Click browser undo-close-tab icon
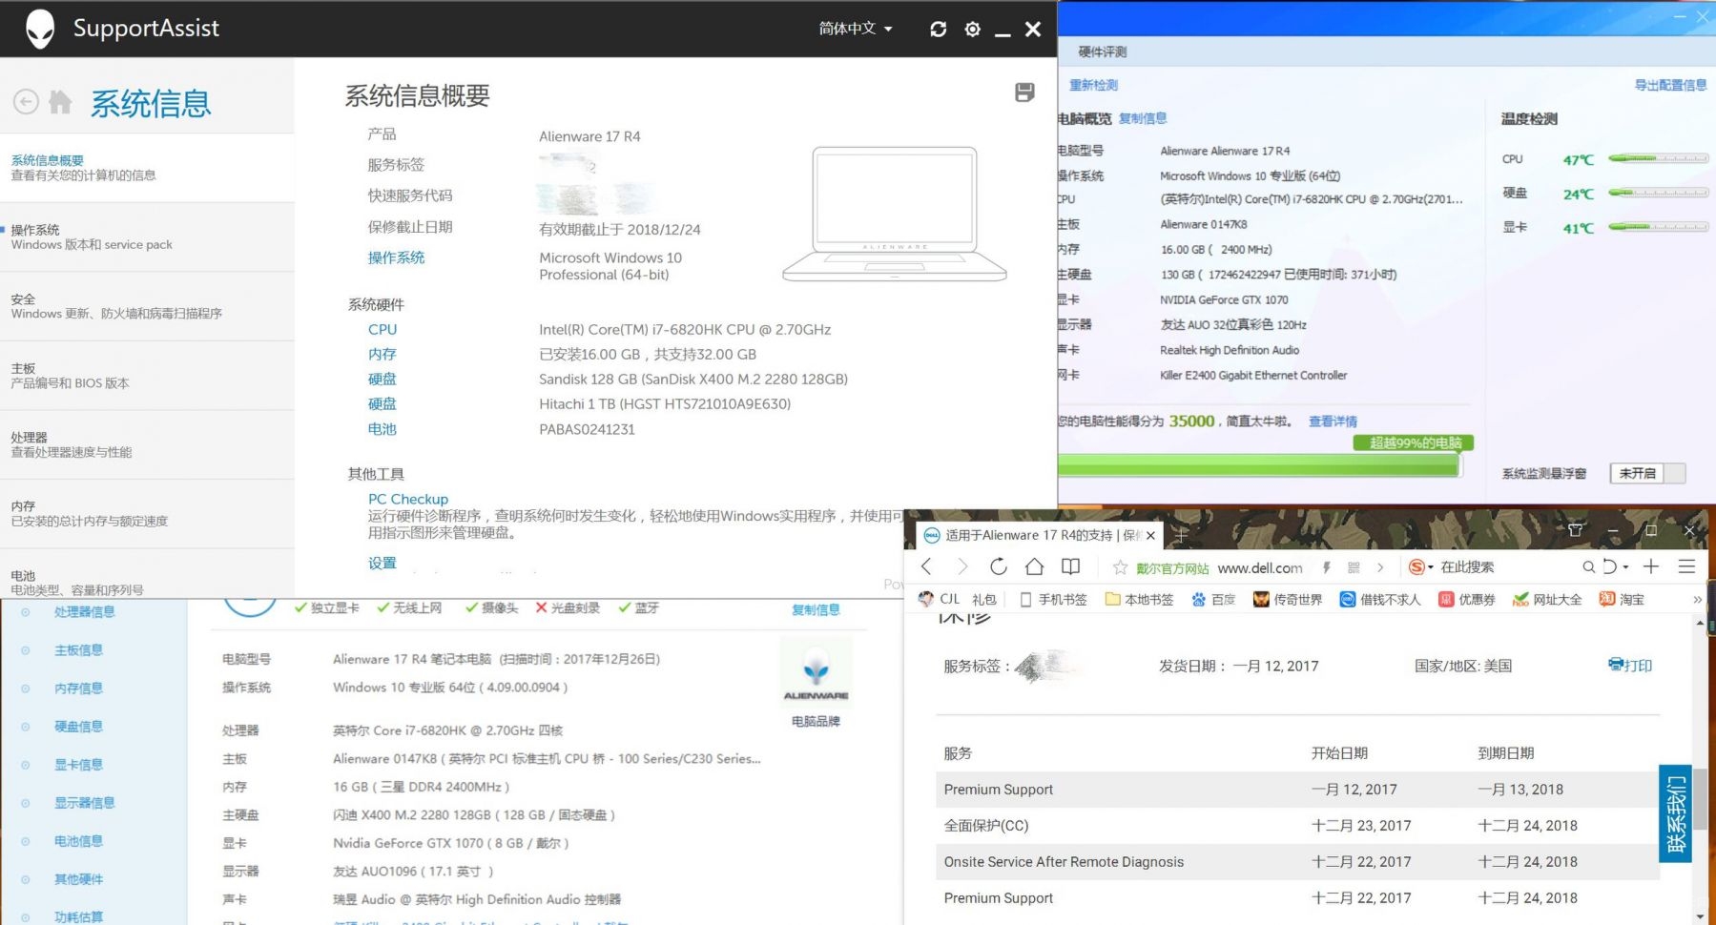This screenshot has height=925, width=1716. pos(1610,566)
